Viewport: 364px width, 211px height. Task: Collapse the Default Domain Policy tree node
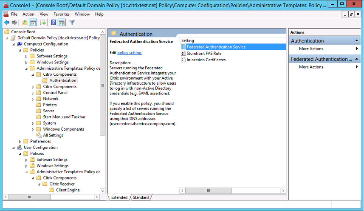(7, 38)
